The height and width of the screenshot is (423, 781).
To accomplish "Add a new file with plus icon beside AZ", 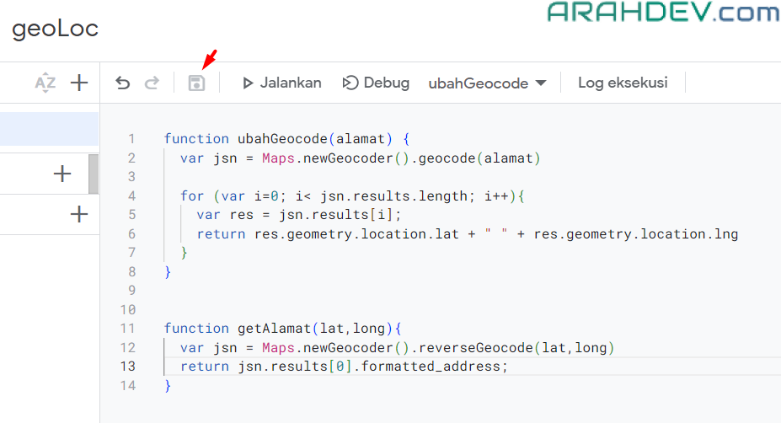I will [x=78, y=83].
